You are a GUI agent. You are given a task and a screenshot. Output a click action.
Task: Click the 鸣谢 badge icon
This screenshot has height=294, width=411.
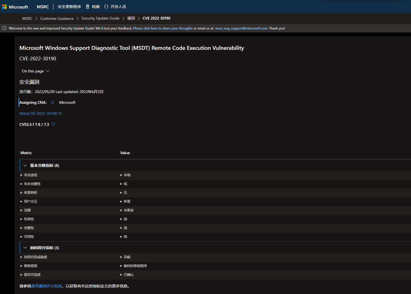pos(88,7)
